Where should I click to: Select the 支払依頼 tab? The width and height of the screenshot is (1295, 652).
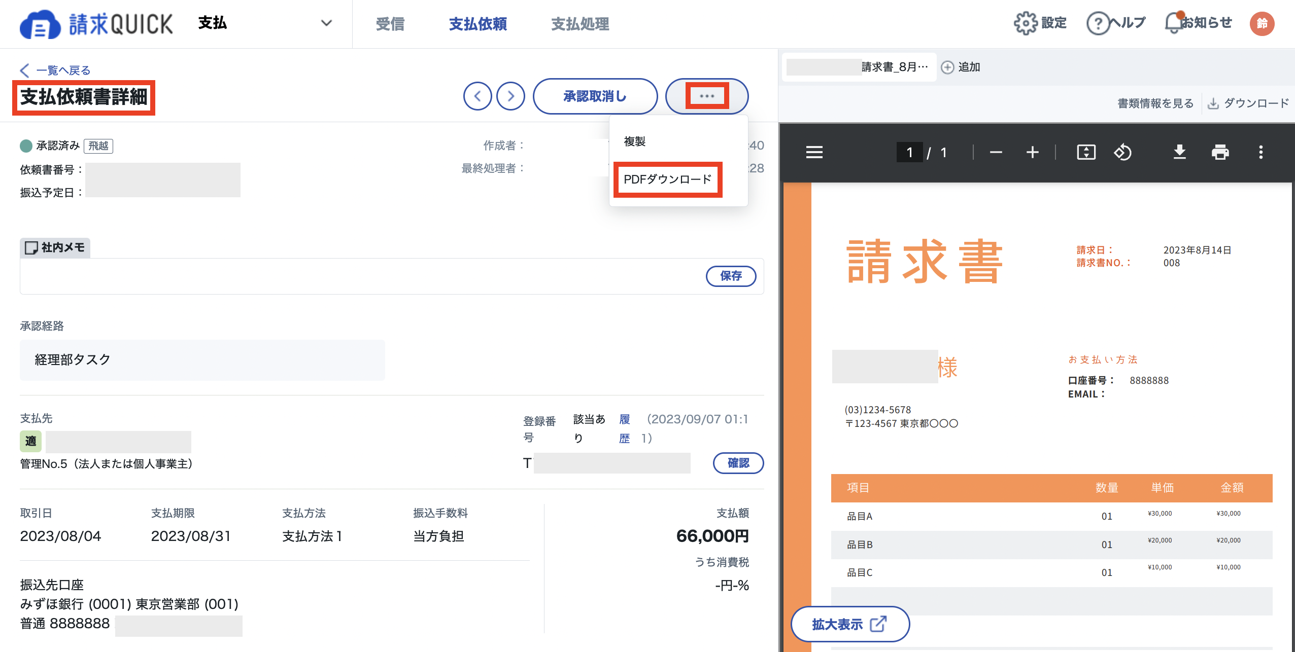click(478, 24)
